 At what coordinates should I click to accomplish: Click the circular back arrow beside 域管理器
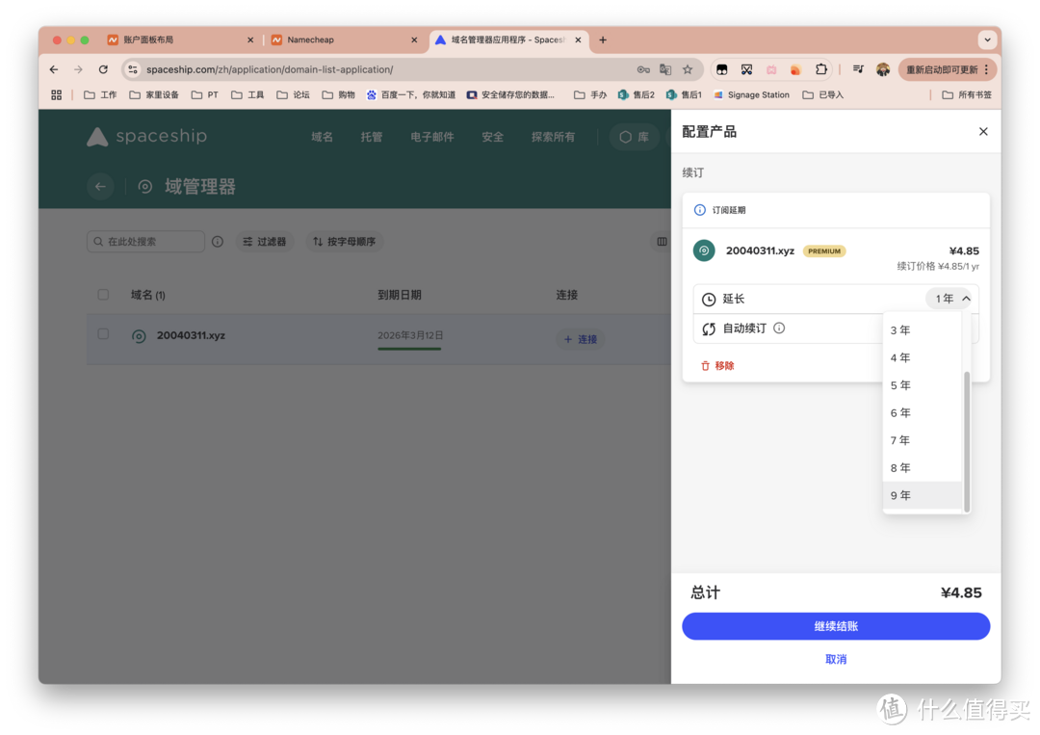click(x=101, y=186)
